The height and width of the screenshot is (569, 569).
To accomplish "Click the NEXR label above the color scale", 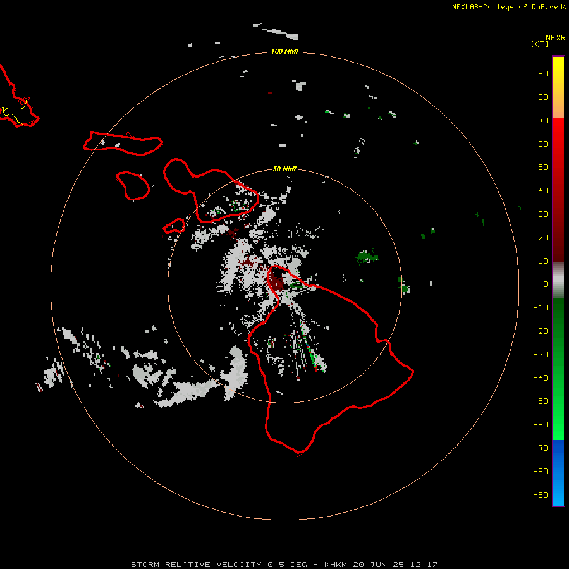I will (556, 38).
